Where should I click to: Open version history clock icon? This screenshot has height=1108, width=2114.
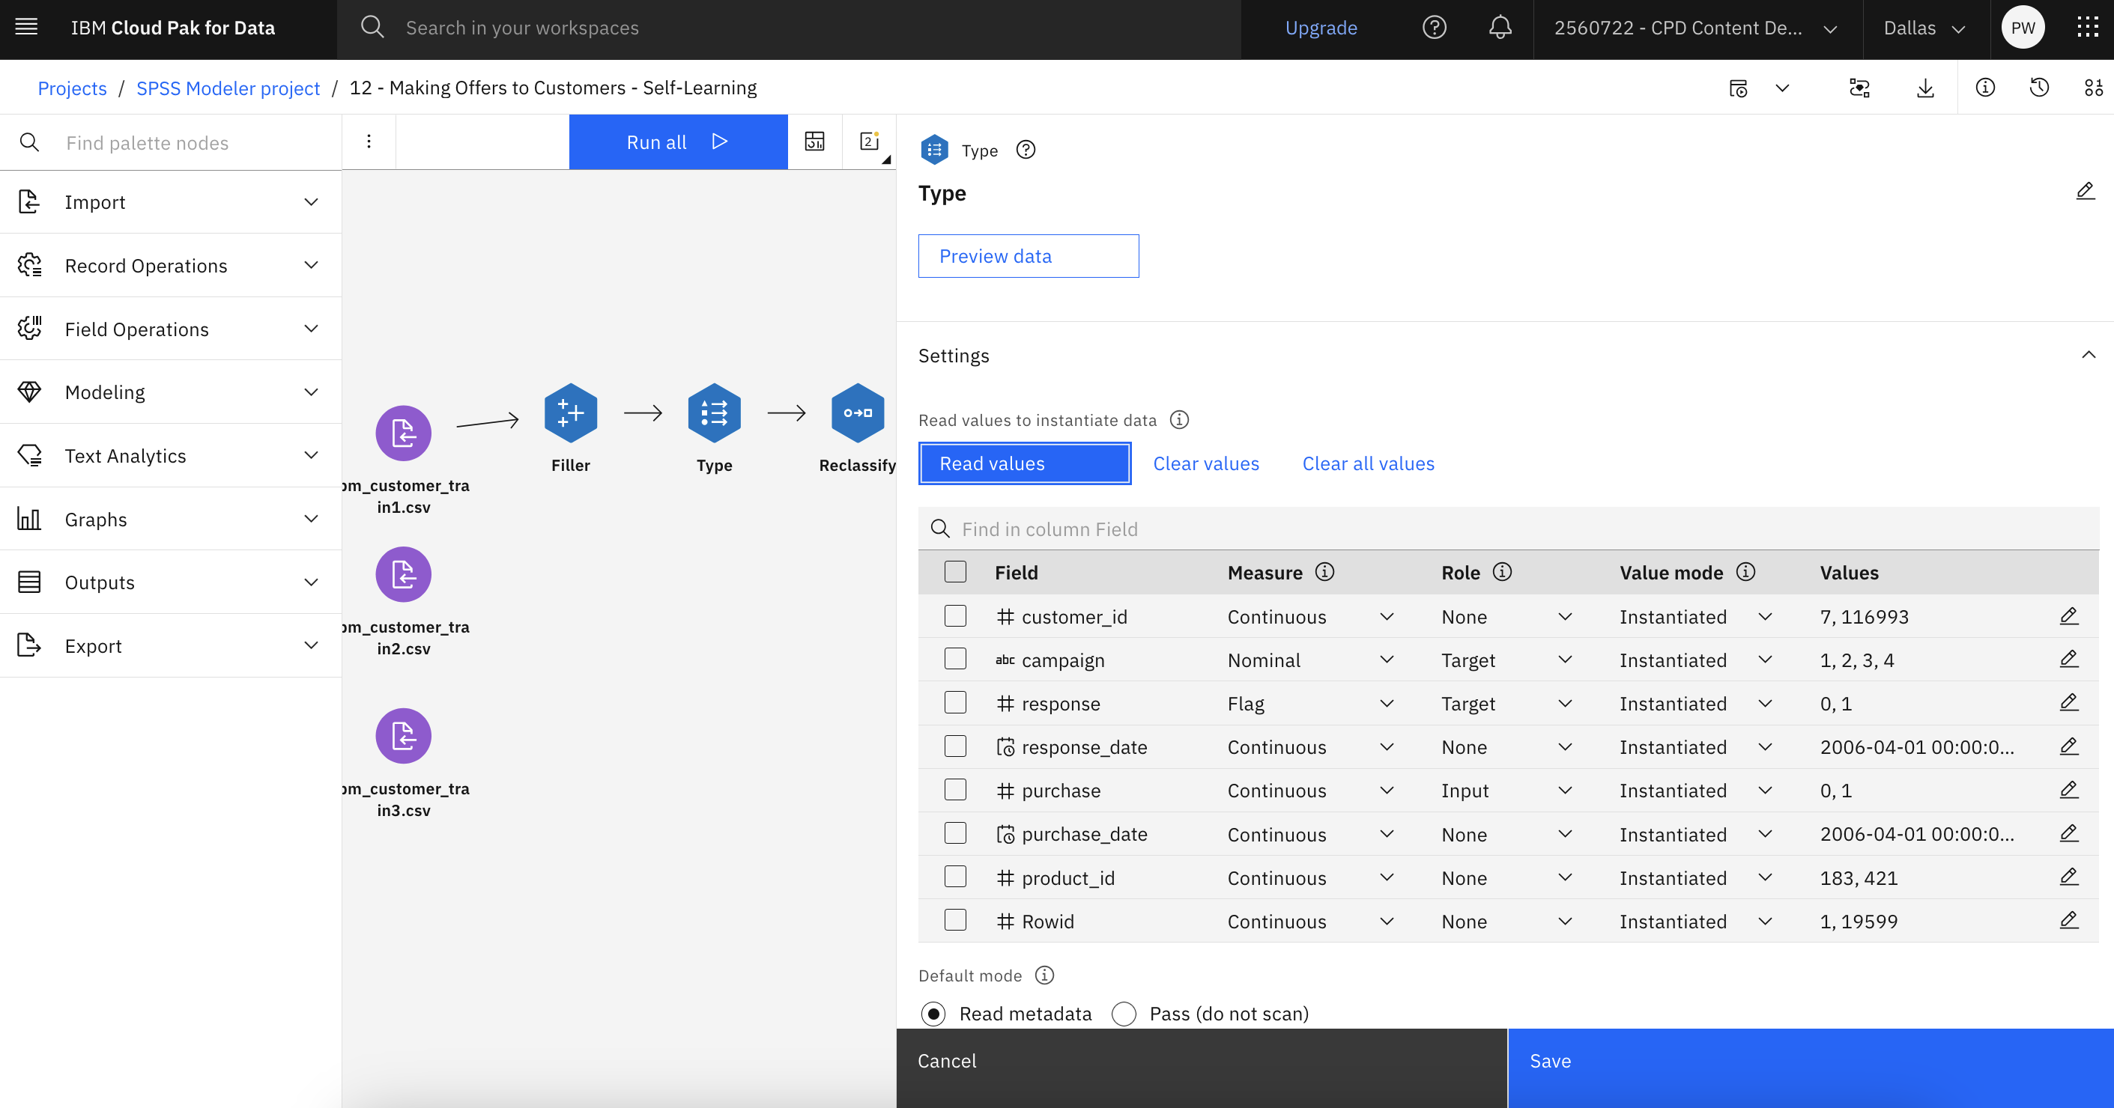point(2039,88)
